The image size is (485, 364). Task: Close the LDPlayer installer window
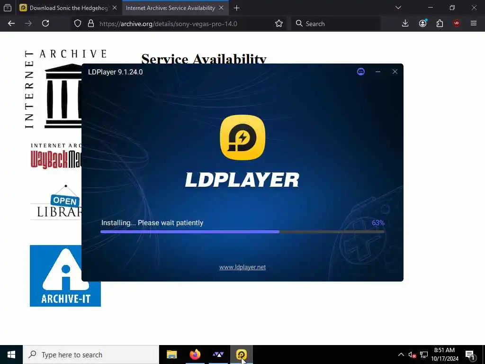coord(395,72)
